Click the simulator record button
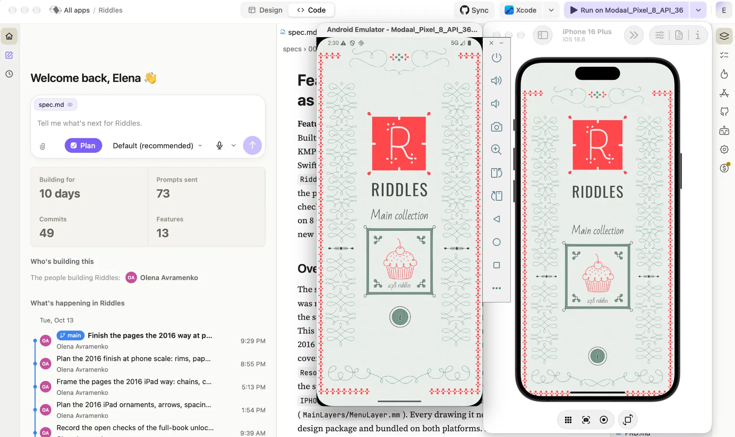Screen dimensions: 735x437 [604, 420]
